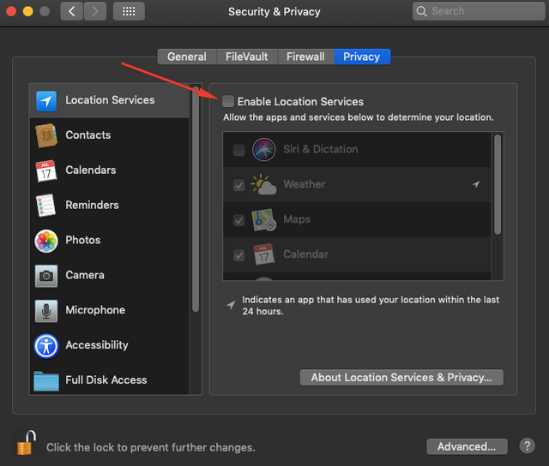
Task: Click the sidebar category list scrollbar
Action: [x=196, y=199]
